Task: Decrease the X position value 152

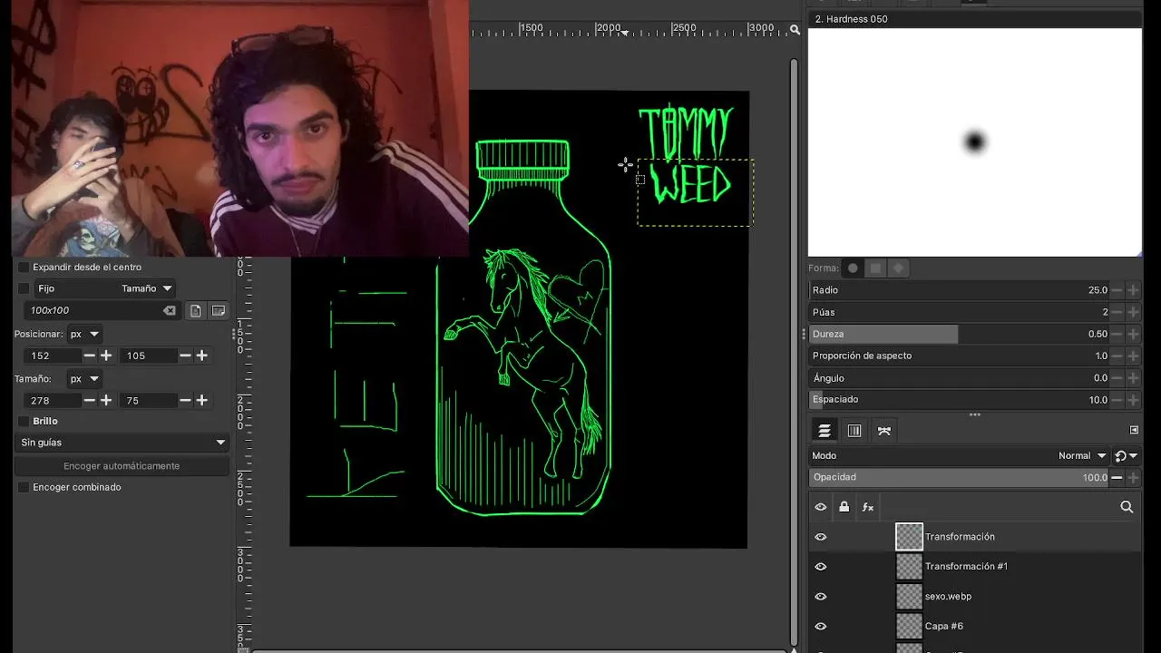Action: 89,356
